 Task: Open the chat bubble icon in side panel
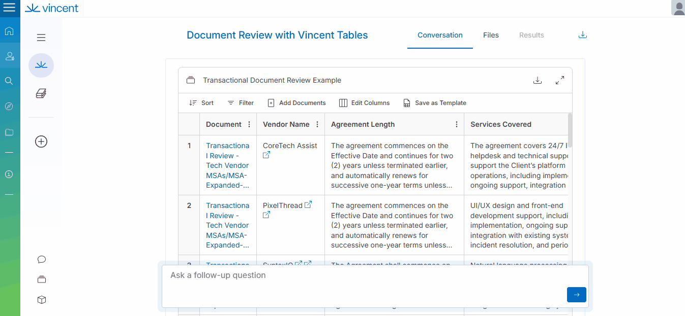[42, 260]
